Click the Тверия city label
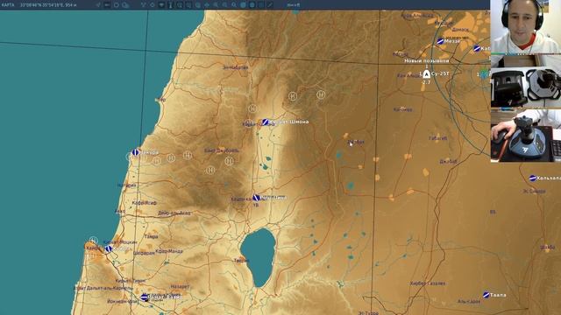This screenshot has width=561, height=315. 241,261
